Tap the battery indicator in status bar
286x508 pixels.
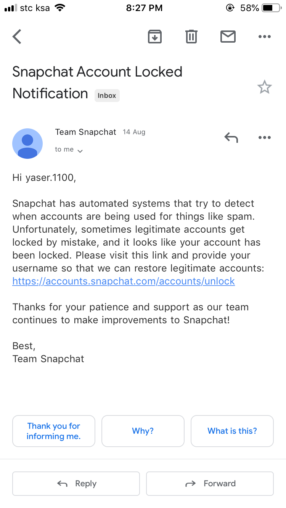272,8
